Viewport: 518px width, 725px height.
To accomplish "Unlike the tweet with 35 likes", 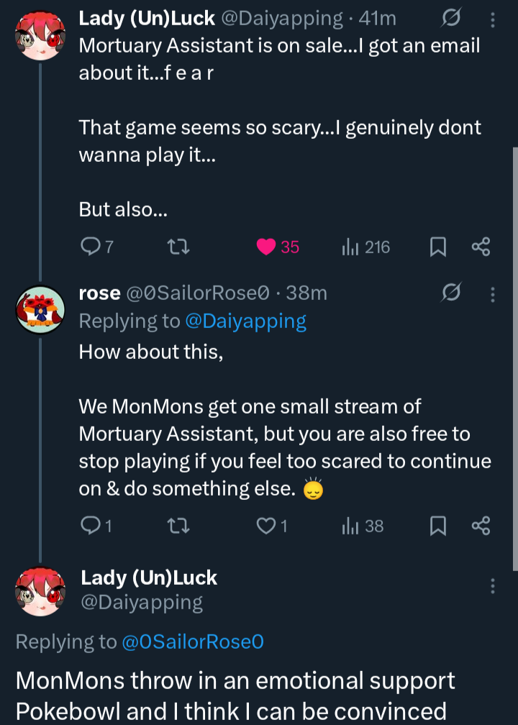I will pos(266,247).
